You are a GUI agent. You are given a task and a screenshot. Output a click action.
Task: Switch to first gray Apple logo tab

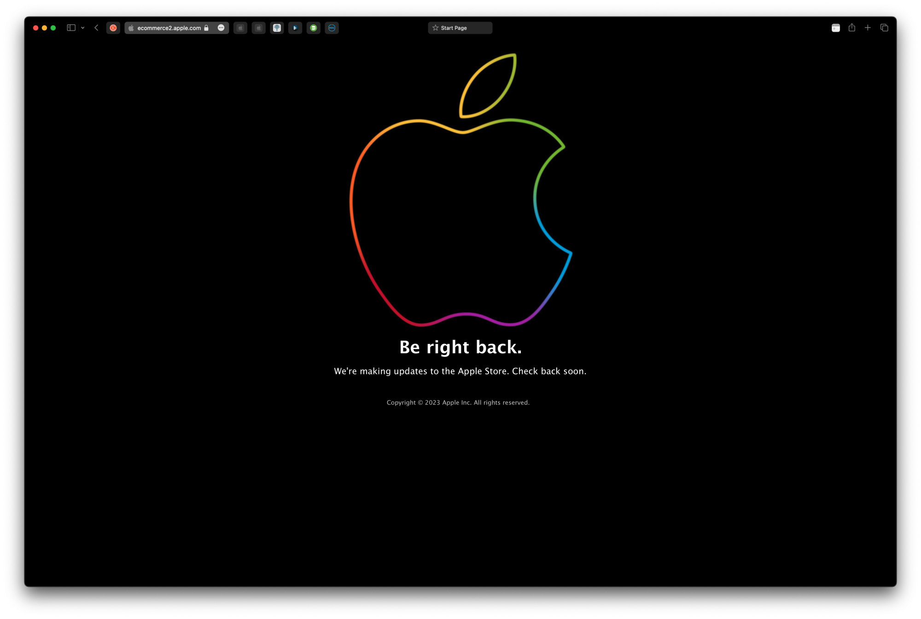click(240, 28)
